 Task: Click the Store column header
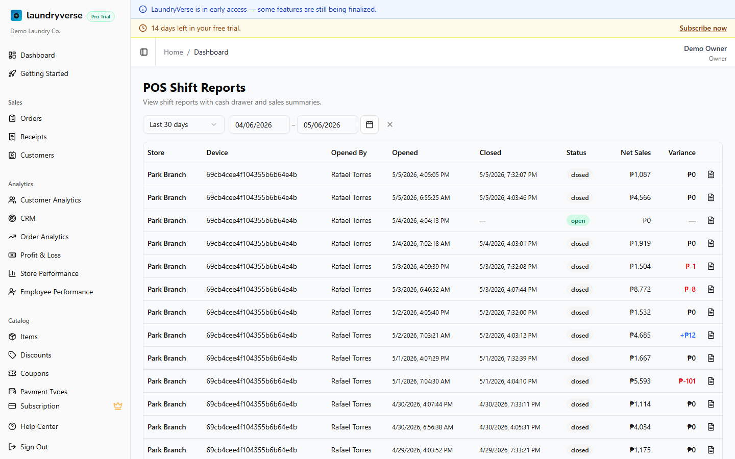point(156,152)
